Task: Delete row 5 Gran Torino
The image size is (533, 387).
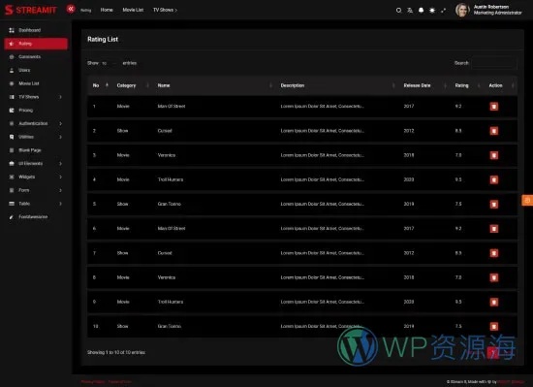Action: (494, 204)
